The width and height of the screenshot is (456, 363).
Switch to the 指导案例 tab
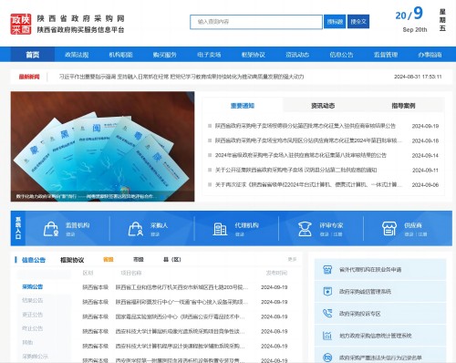403,106
